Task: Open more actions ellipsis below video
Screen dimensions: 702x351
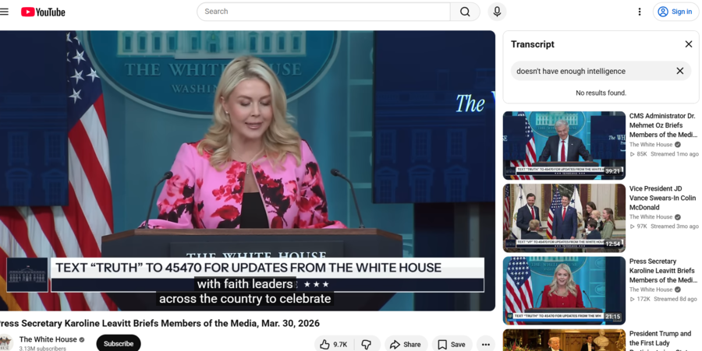Action: (x=486, y=344)
